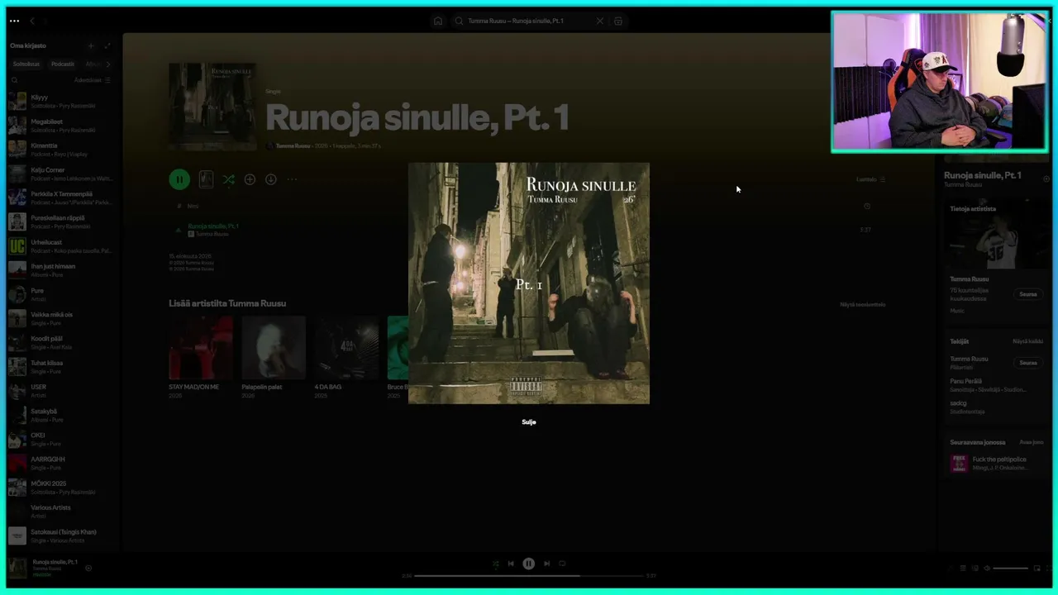Search within Oma kirjasto using the magnifier

click(14, 80)
